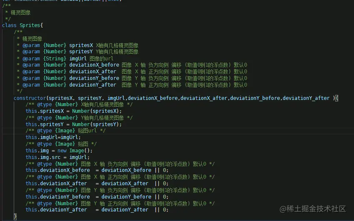Viewport: 354px width, 221px height.
Task: Click "spritesY" in its @param doc line
Action: 81,52
